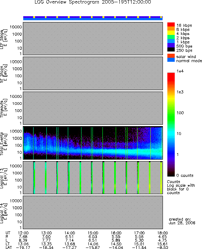Click the Logical 14 empty panel

(x=93, y=212)
